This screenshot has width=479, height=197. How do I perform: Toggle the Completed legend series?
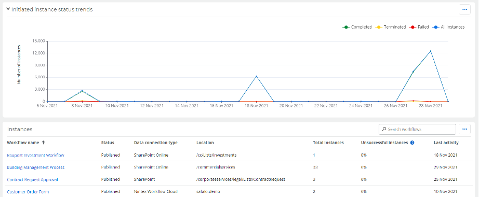point(357,27)
